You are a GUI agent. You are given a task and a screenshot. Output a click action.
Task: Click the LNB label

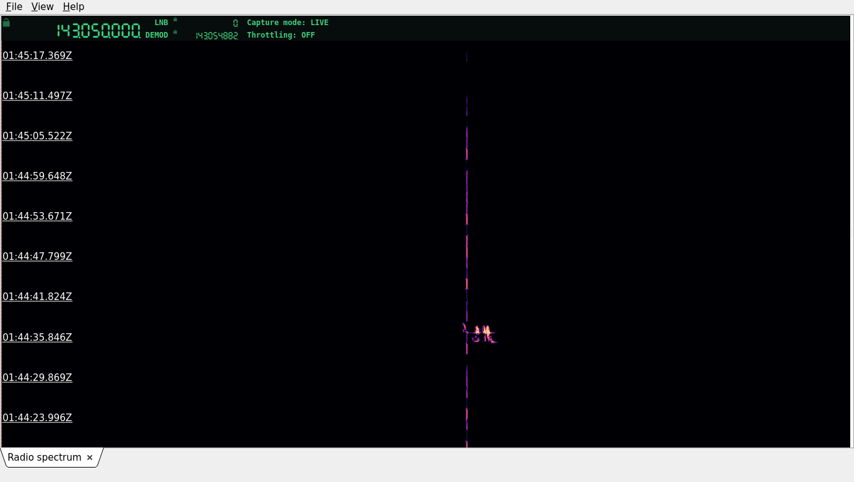click(x=161, y=23)
